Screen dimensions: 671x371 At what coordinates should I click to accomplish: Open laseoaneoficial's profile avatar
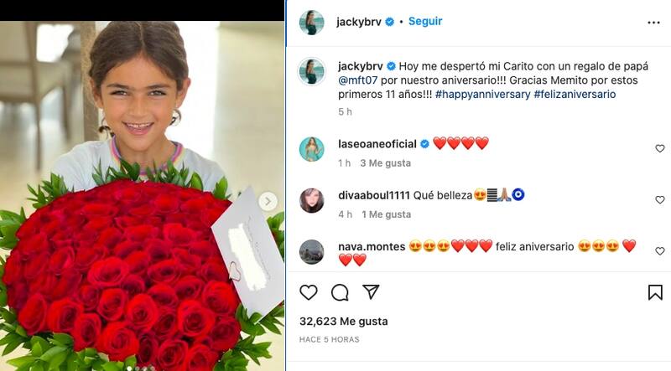point(311,149)
